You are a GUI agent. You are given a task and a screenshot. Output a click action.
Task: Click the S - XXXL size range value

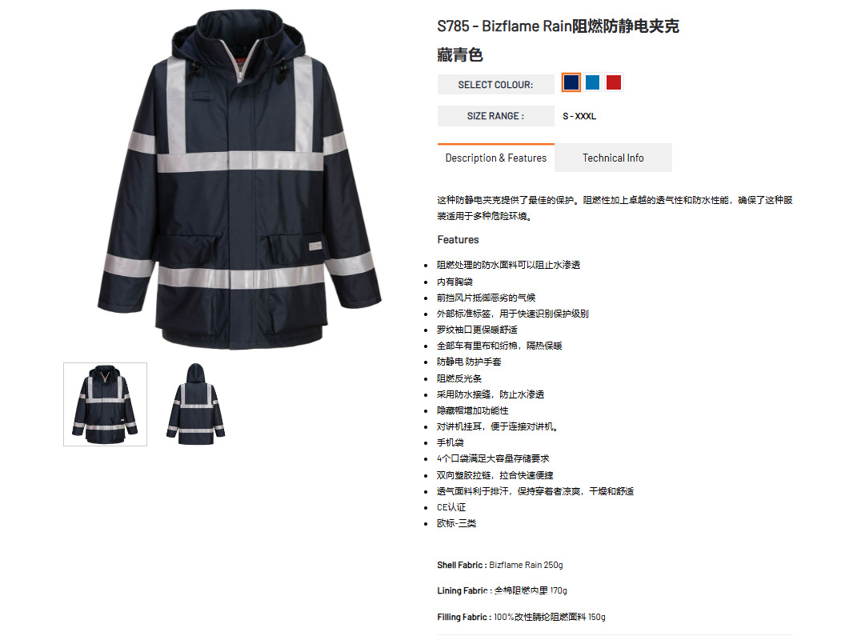579,116
